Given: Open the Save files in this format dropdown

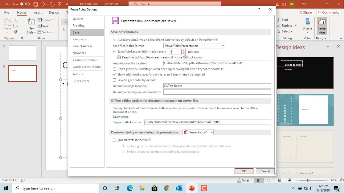Looking at the screenshot, I should [x=223, y=46].
